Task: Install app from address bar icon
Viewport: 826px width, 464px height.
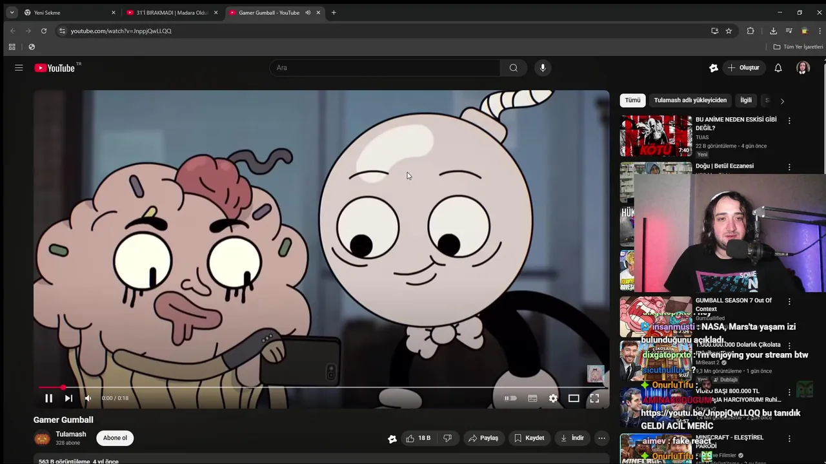Action: [714, 30]
